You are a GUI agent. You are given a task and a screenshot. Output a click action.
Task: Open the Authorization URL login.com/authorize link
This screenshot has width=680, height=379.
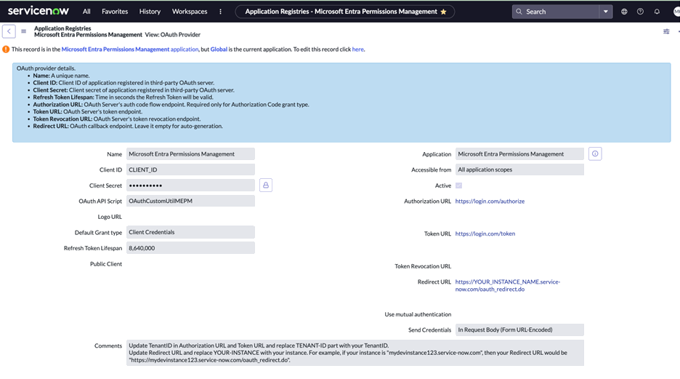490,201
